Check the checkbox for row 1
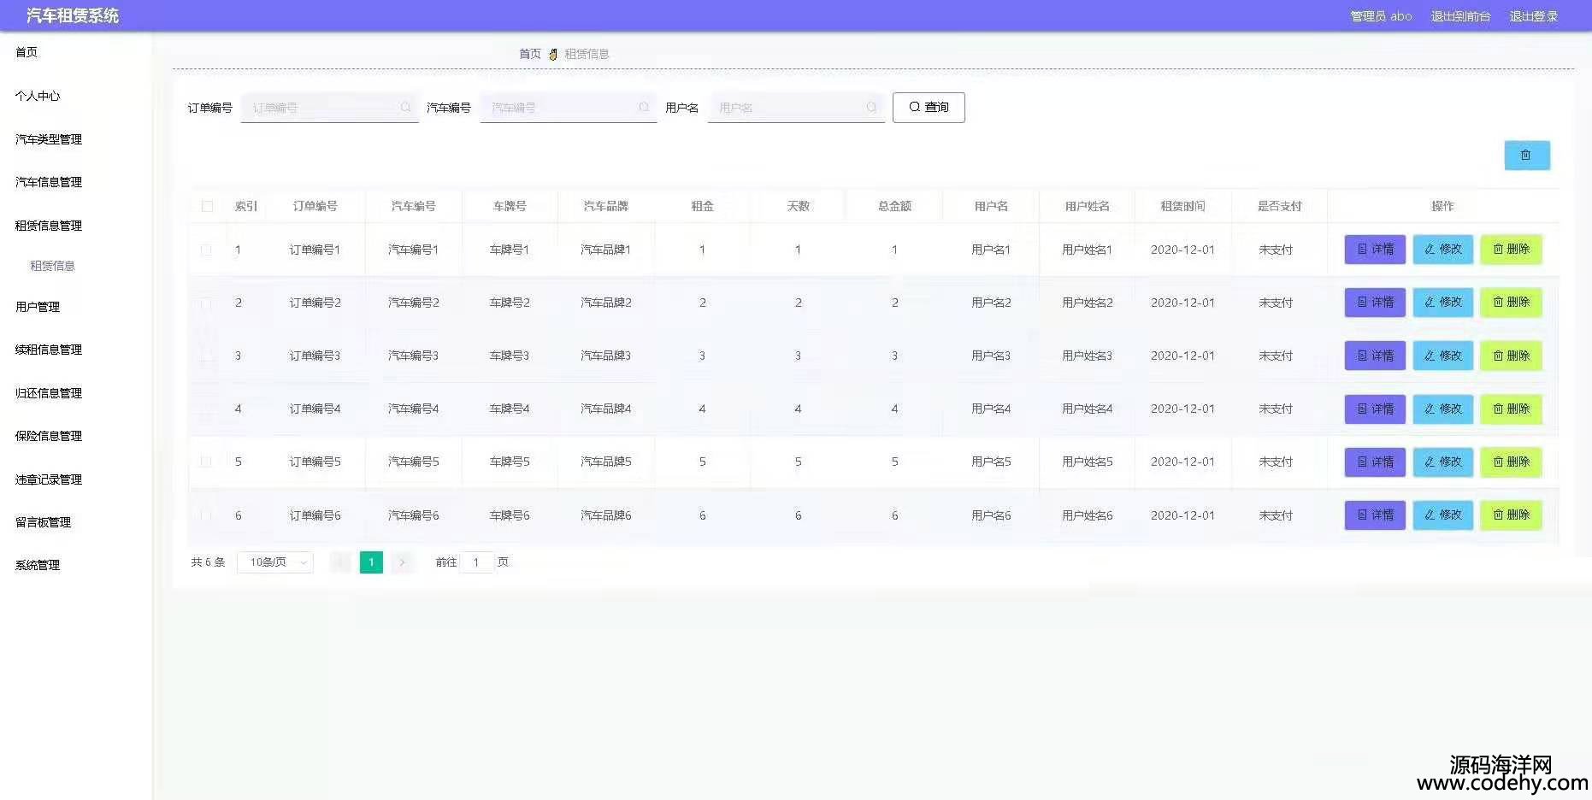The height and width of the screenshot is (800, 1592). (206, 250)
